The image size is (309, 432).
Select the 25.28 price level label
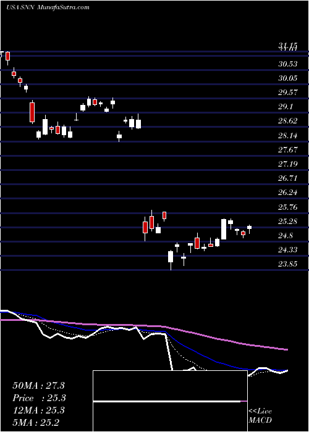click(x=288, y=221)
